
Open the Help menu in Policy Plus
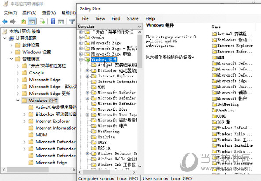click(x=150, y=18)
